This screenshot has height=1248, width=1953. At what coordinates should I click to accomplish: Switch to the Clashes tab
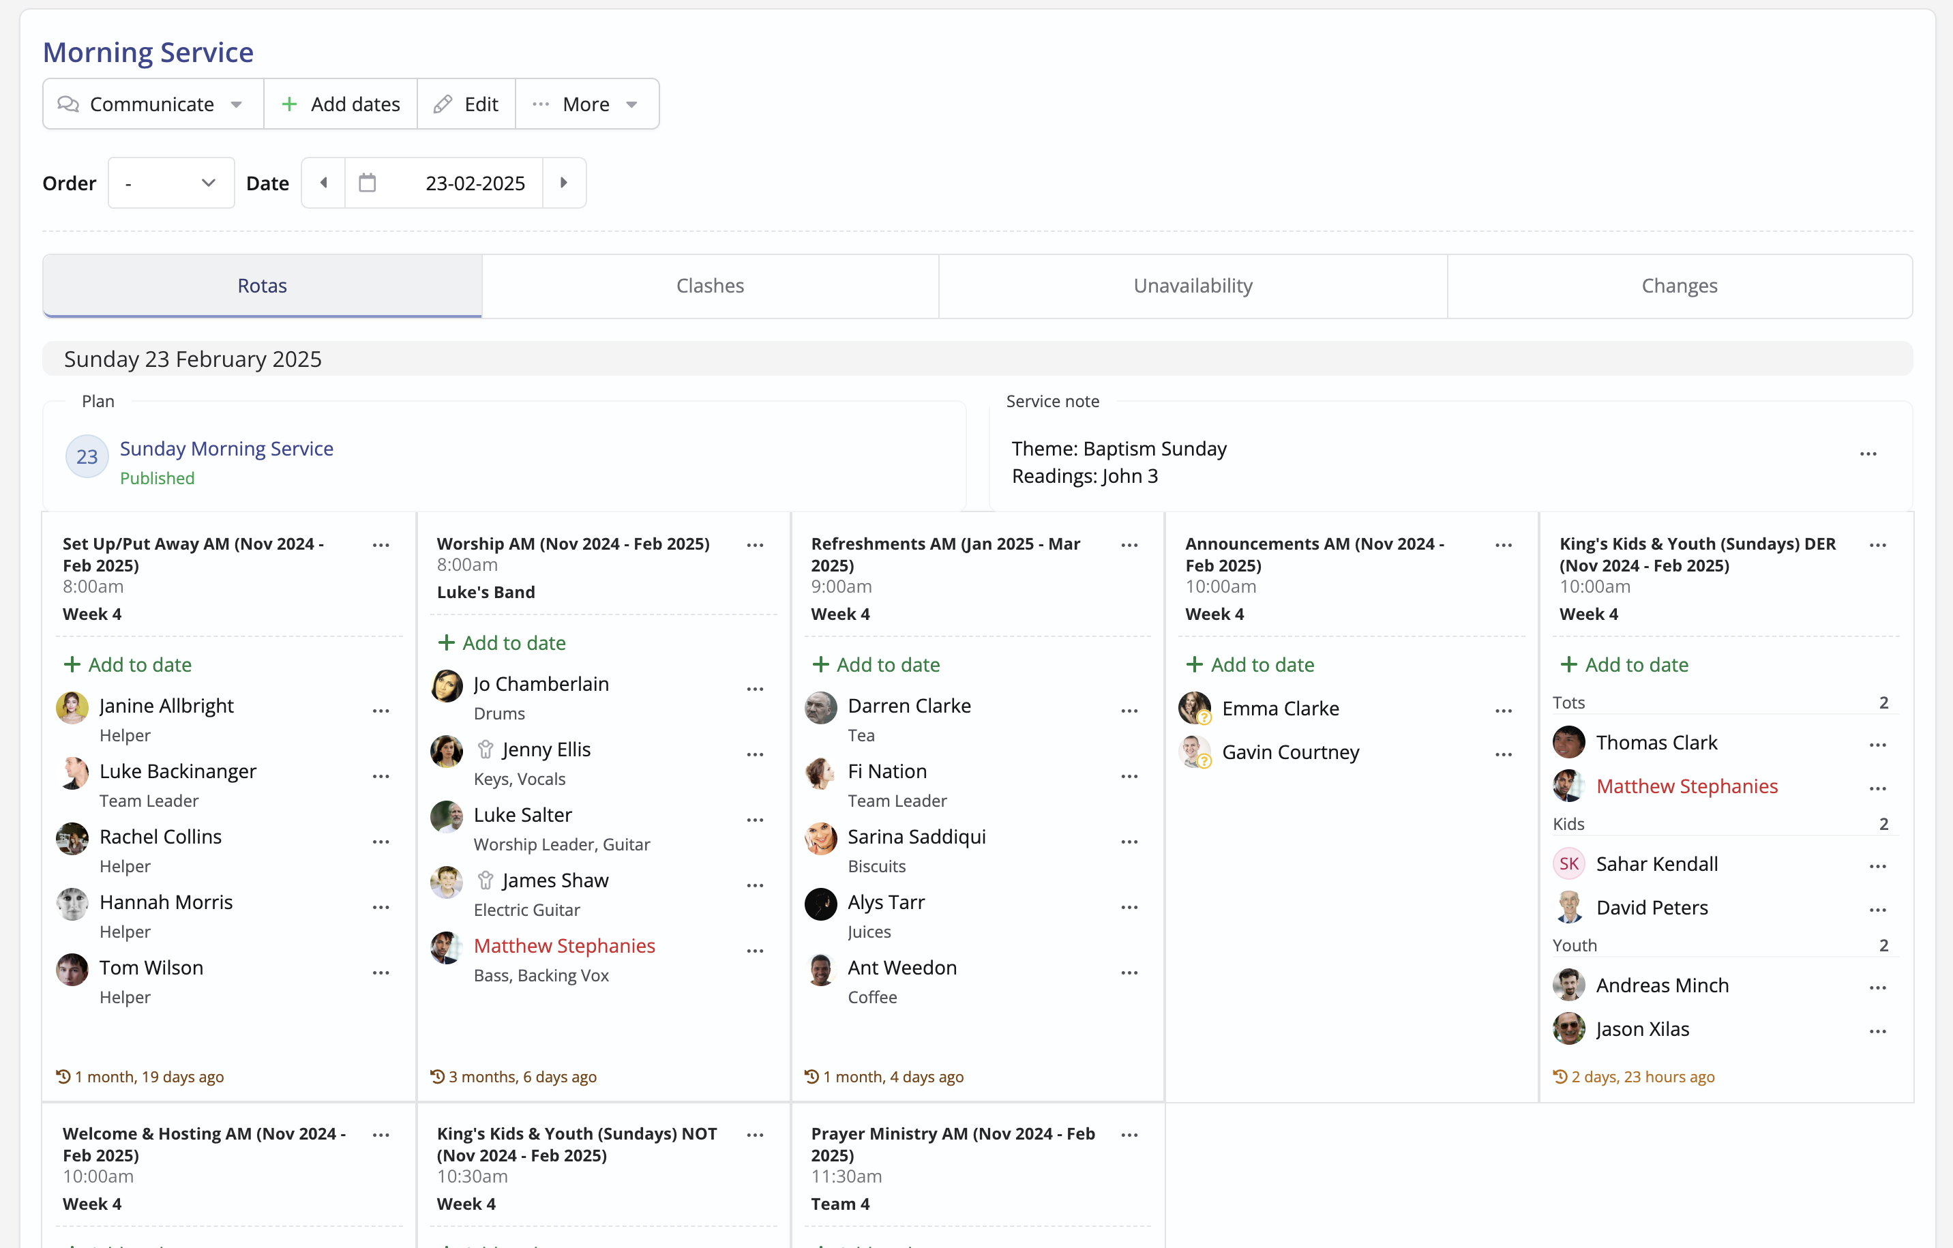pos(710,286)
